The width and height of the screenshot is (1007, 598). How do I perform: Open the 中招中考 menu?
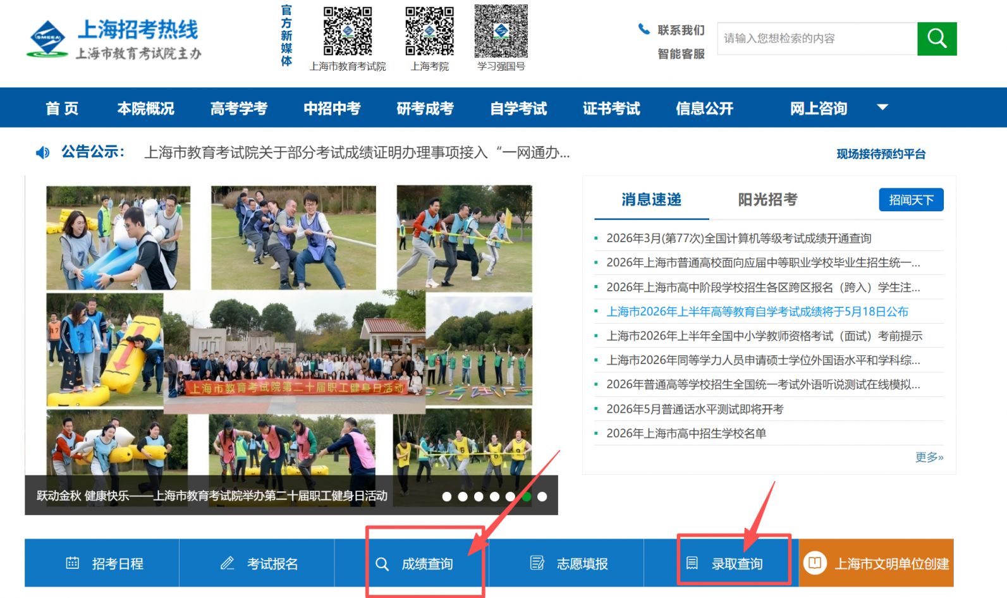[x=332, y=108]
